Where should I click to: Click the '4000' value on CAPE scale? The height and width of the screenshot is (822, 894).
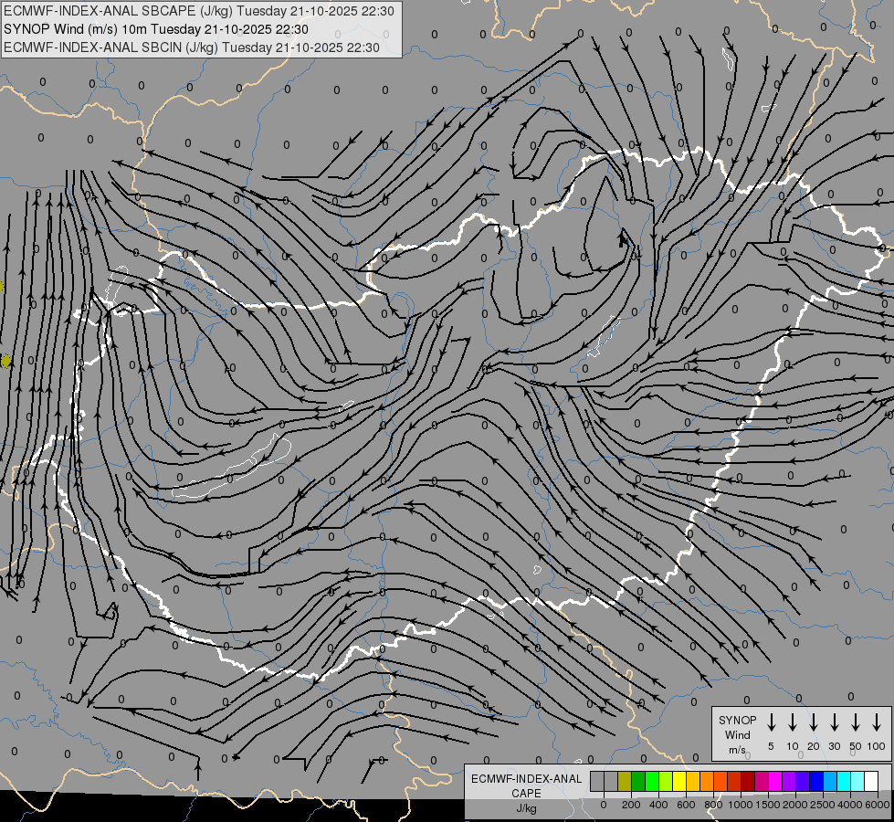coord(850,805)
